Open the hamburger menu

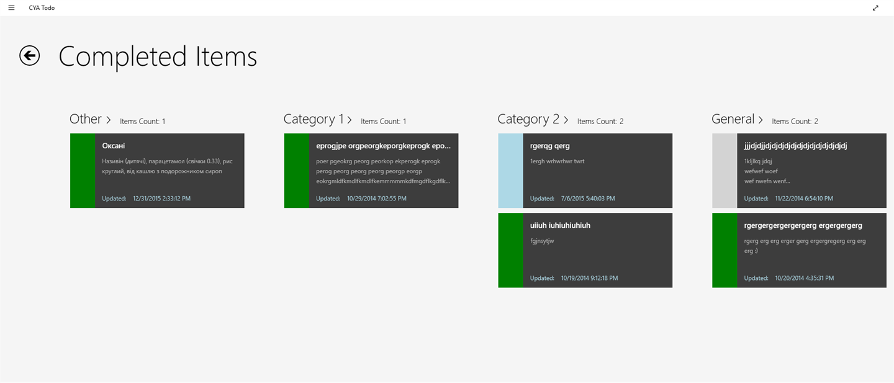[x=11, y=7]
